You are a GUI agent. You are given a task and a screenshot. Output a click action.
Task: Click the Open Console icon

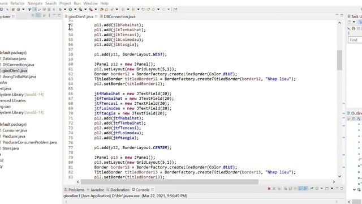(327, 189)
